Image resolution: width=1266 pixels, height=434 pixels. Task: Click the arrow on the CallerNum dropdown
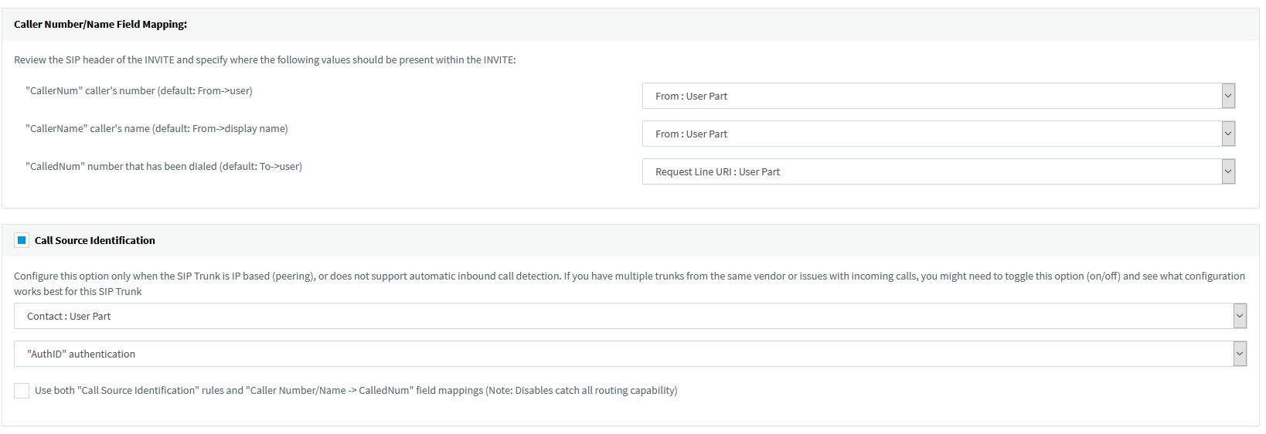pos(1228,96)
